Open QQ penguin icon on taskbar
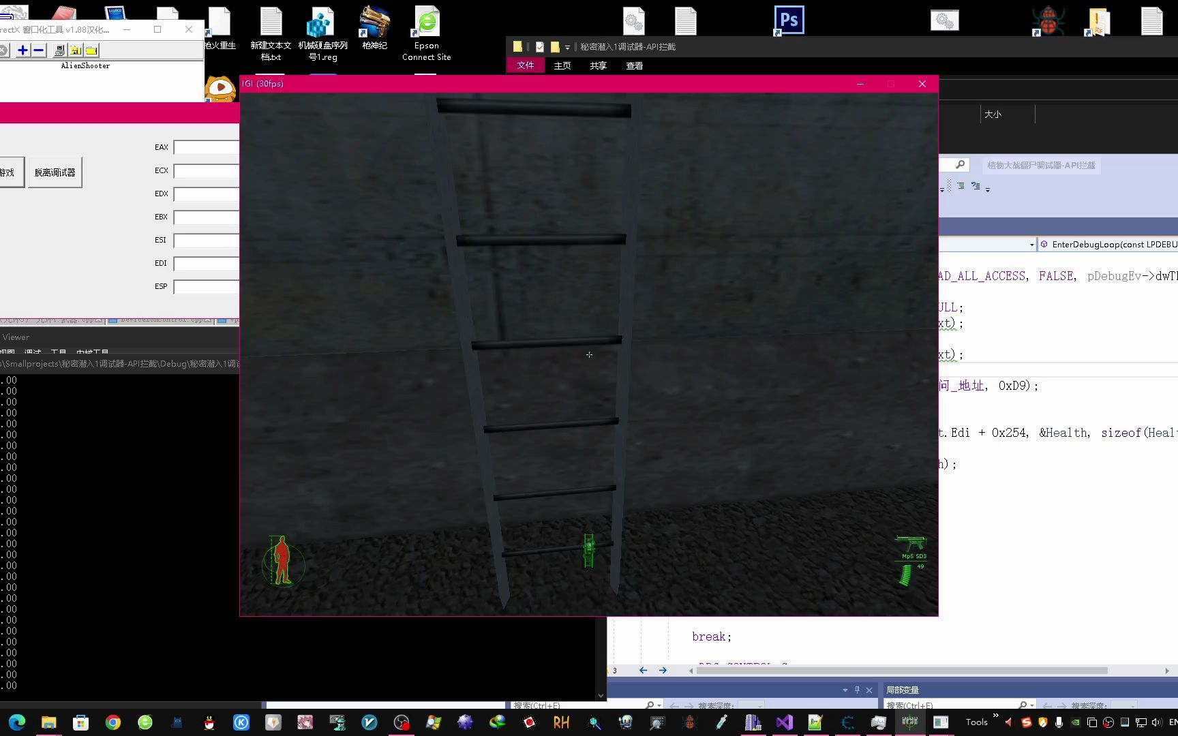Image resolution: width=1178 pixels, height=736 pixels. (x=209, y=722)
